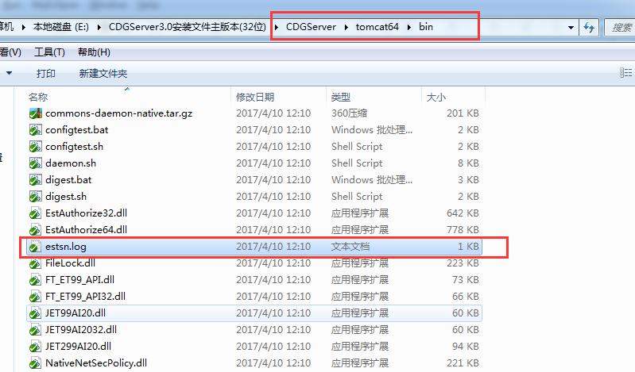Click the 打印 toolbar button
The height and width of the screenshot is (372, 635).
point(46,74)
